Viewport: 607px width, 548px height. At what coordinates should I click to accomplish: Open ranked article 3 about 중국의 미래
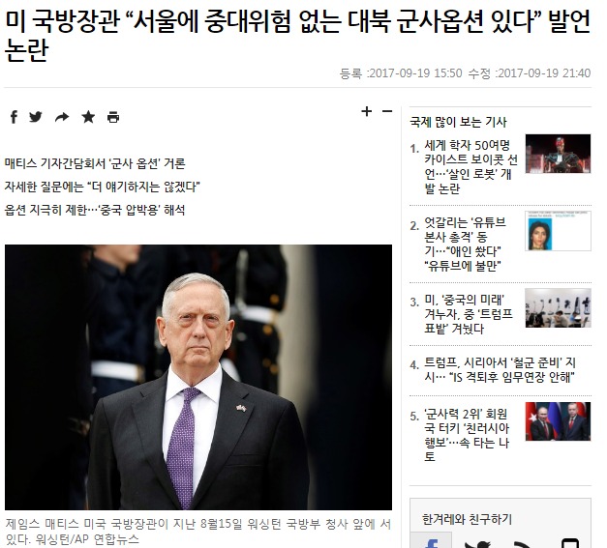pos(469,314)
